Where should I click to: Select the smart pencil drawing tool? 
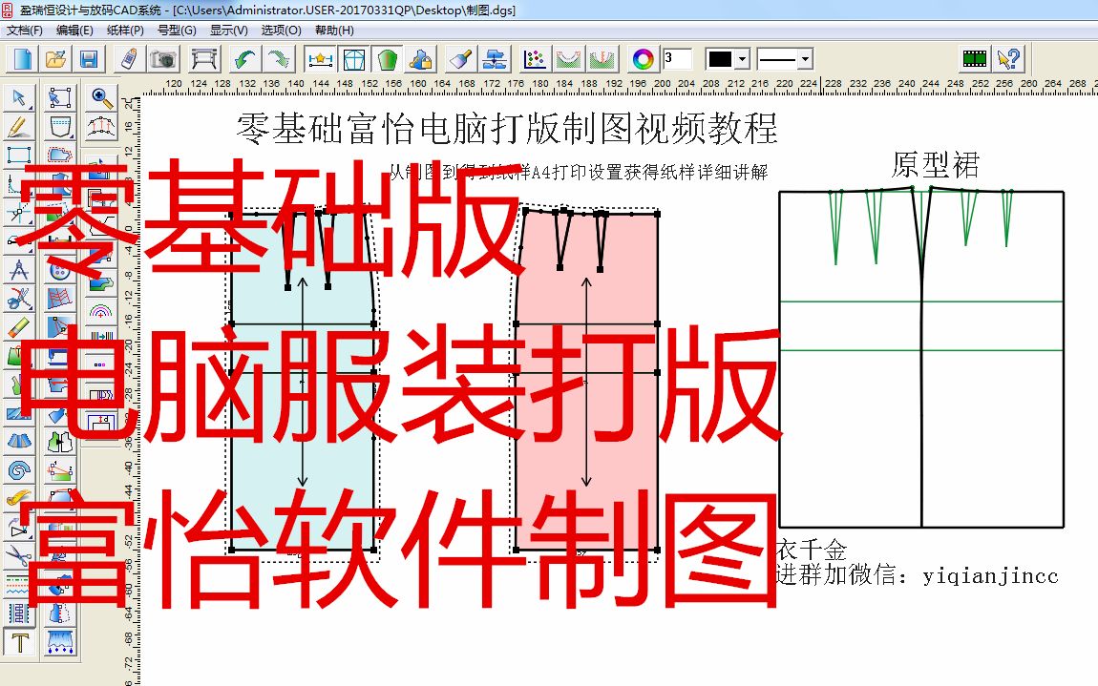[19, 127]
